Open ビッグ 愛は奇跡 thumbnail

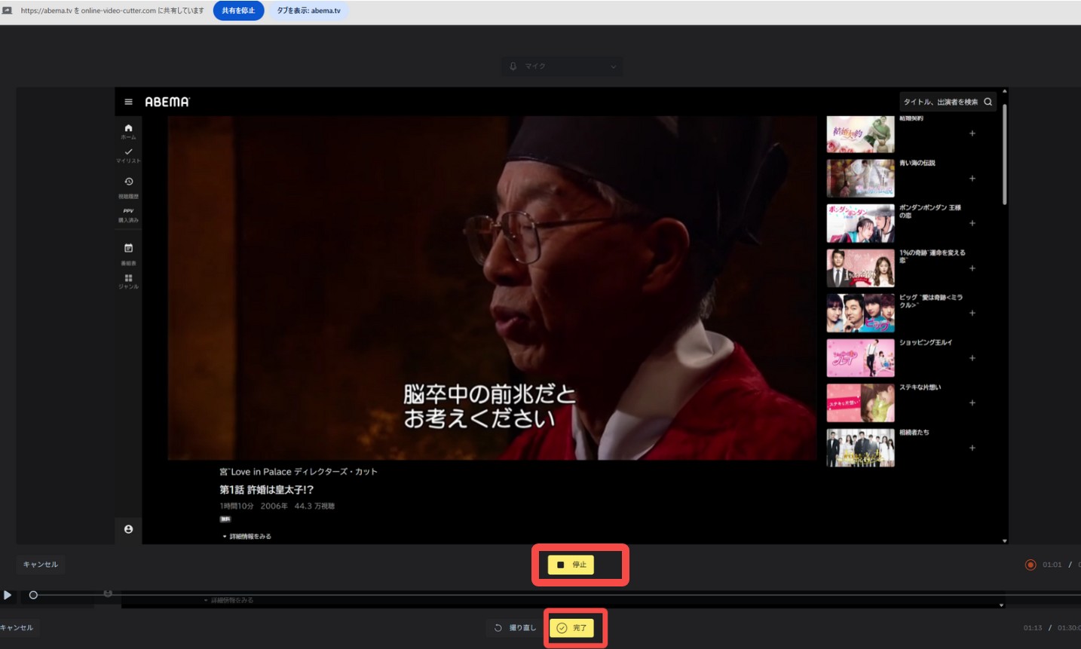tap(860, 313)
